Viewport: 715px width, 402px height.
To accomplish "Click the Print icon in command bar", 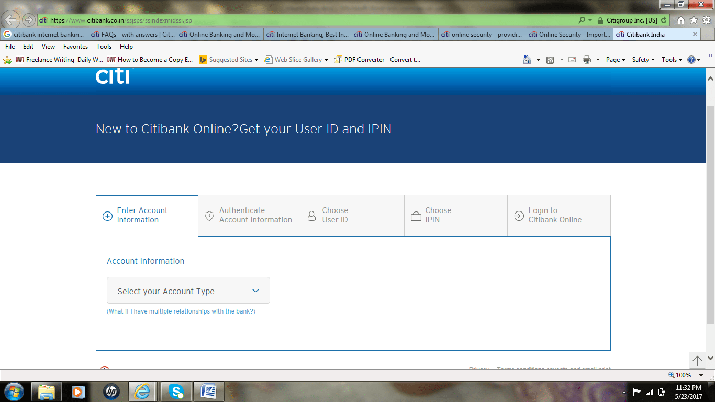I will pos(587,60).
